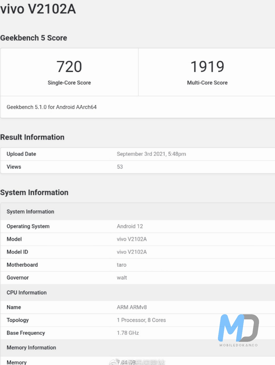Click the Base Frequency value 1.78 GHz
The image size is (275, 365).
pyautogui.click(x=128, y=333)
